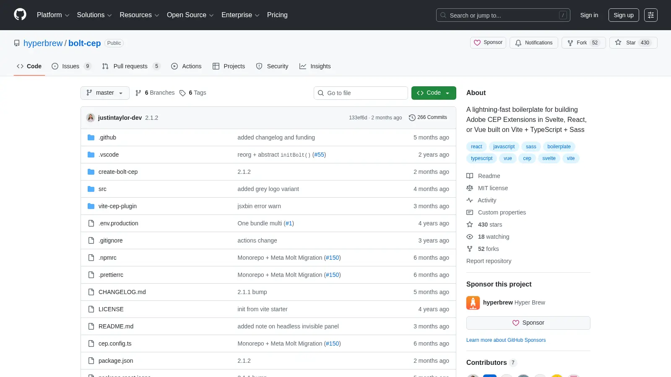Expand the Platform menu
Image resolution: width=671 pixels, height=377 pixels.
point(53,15)
